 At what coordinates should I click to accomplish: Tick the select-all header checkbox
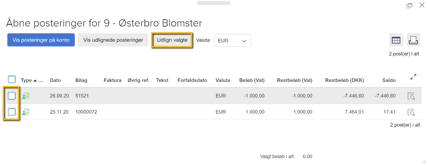pos(12,79)
